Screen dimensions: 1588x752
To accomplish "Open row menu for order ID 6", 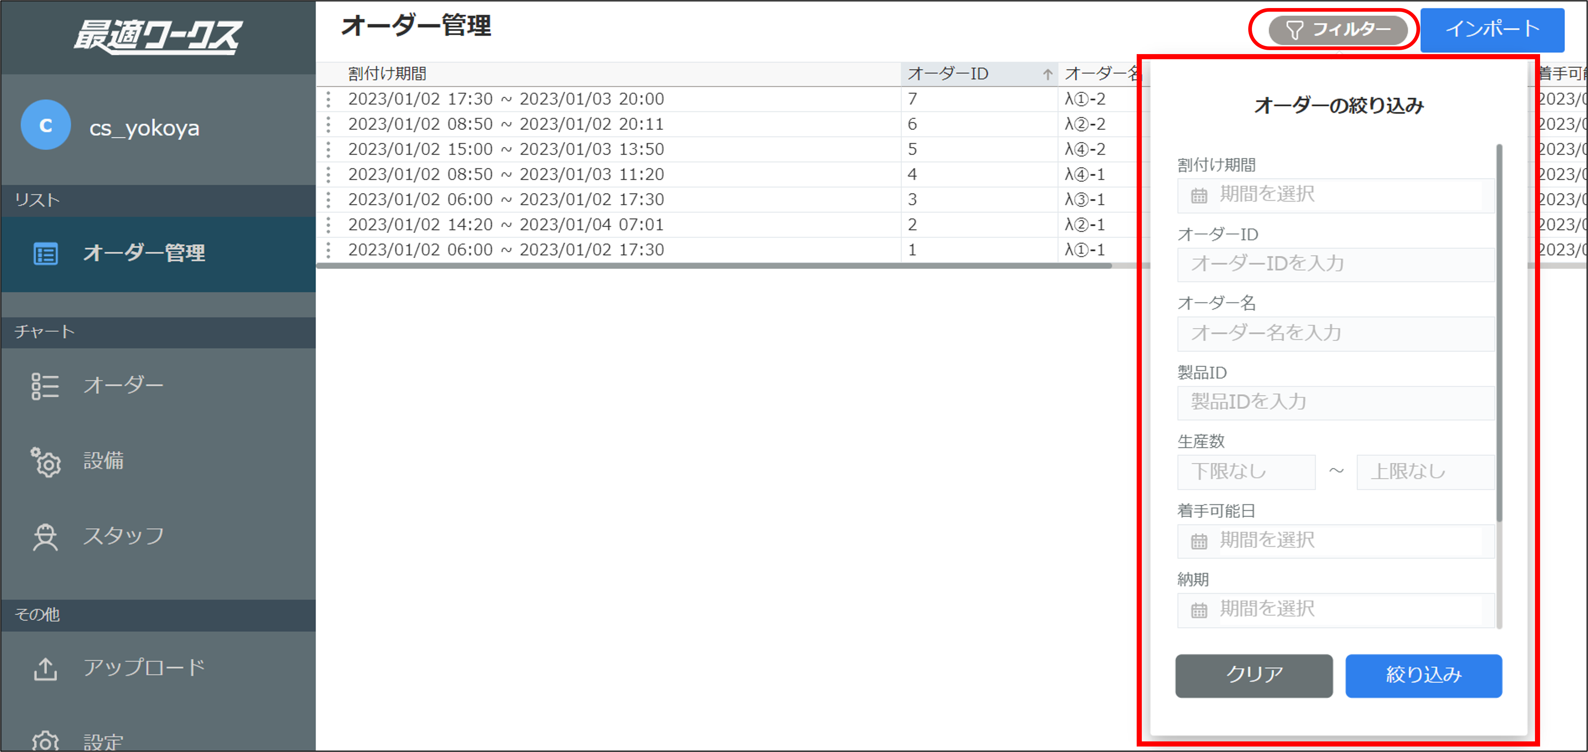I will click(328, 125).
